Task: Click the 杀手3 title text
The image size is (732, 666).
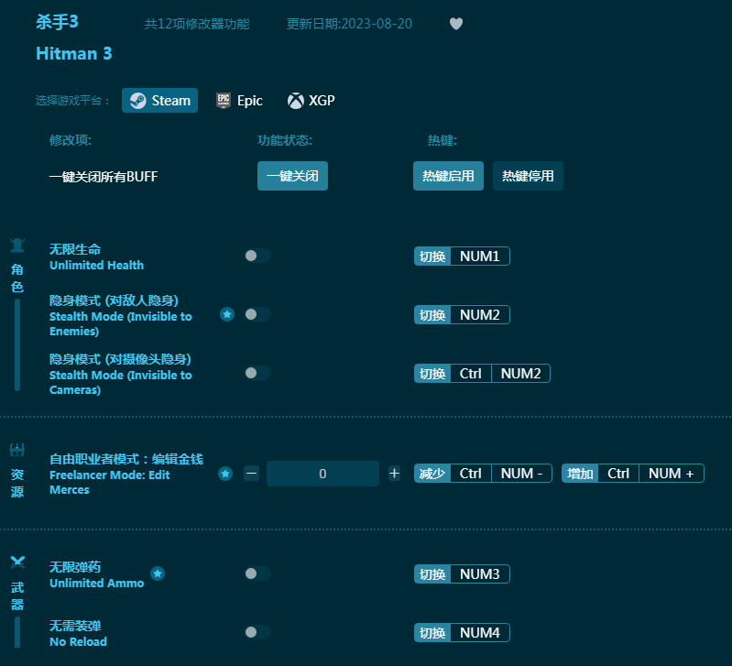Action: pyautogui.click(x=57, y=22)
